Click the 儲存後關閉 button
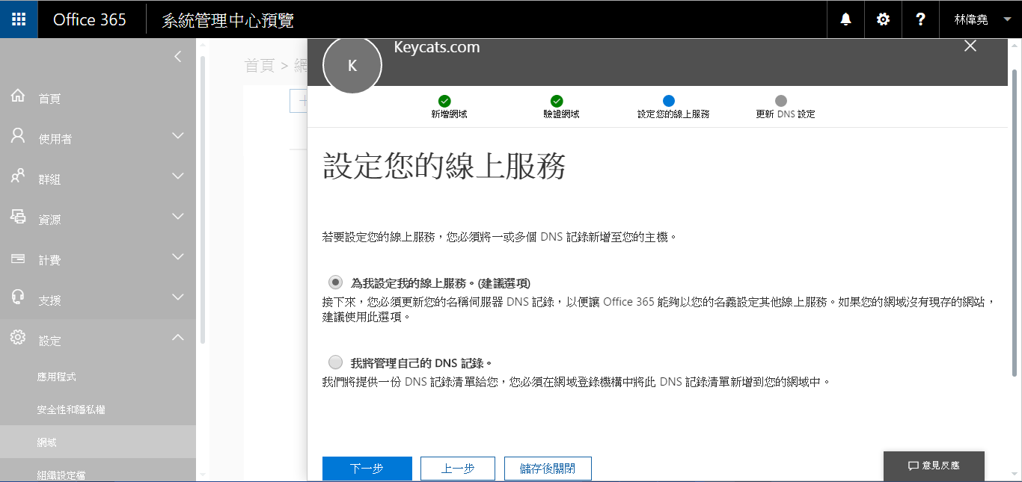This screenshot has height=482, width=1022. tap(548, 469)
